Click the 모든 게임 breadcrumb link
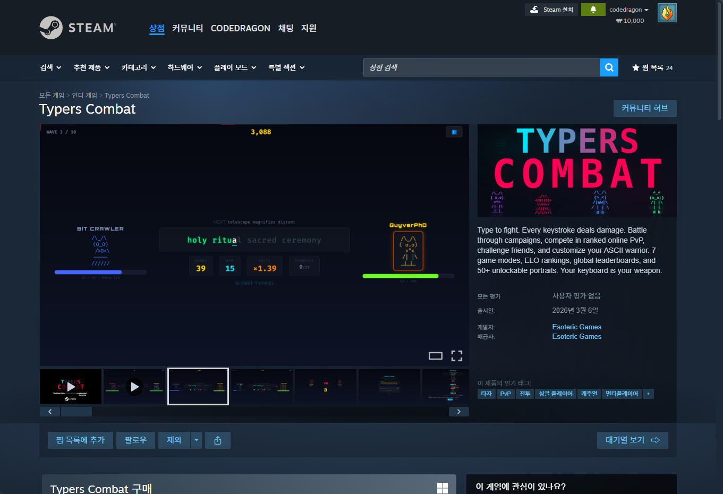Screen dimensions: 723x494 pyautogui.click(x=52, y=96)
